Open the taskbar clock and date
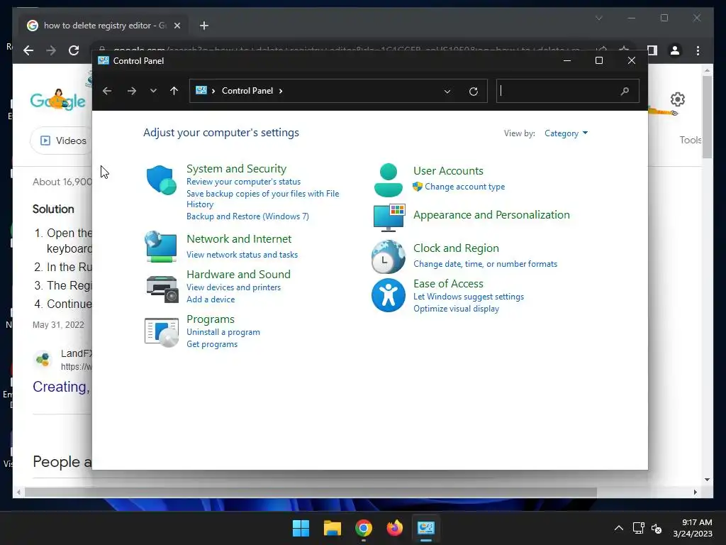726x545 pixels. point(693,528)
